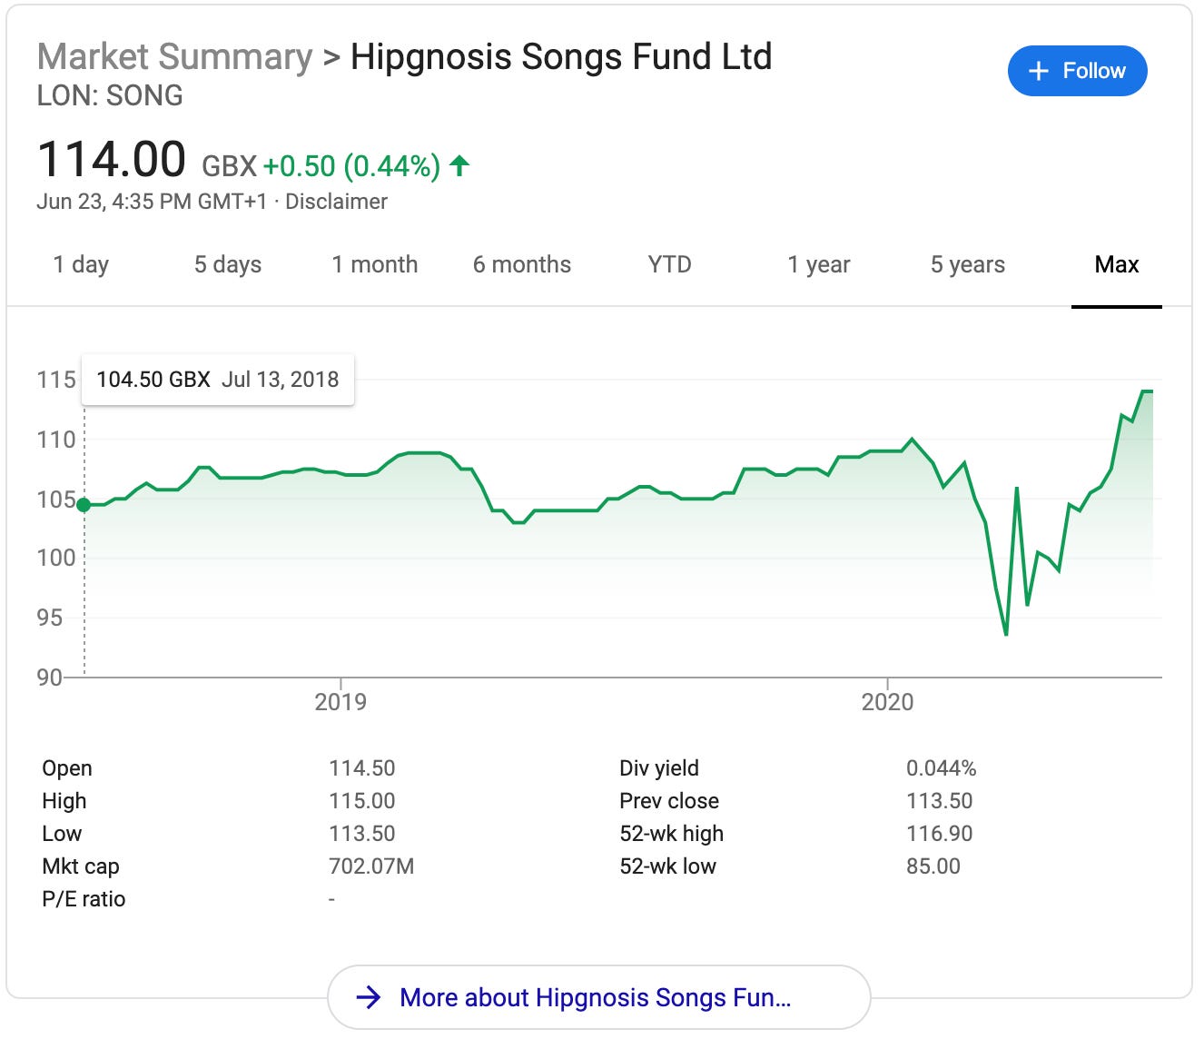The width and height of the screenshot is (1204, 1039).
Task: Click the green up arrow by price change
Action: click(459, 165)
